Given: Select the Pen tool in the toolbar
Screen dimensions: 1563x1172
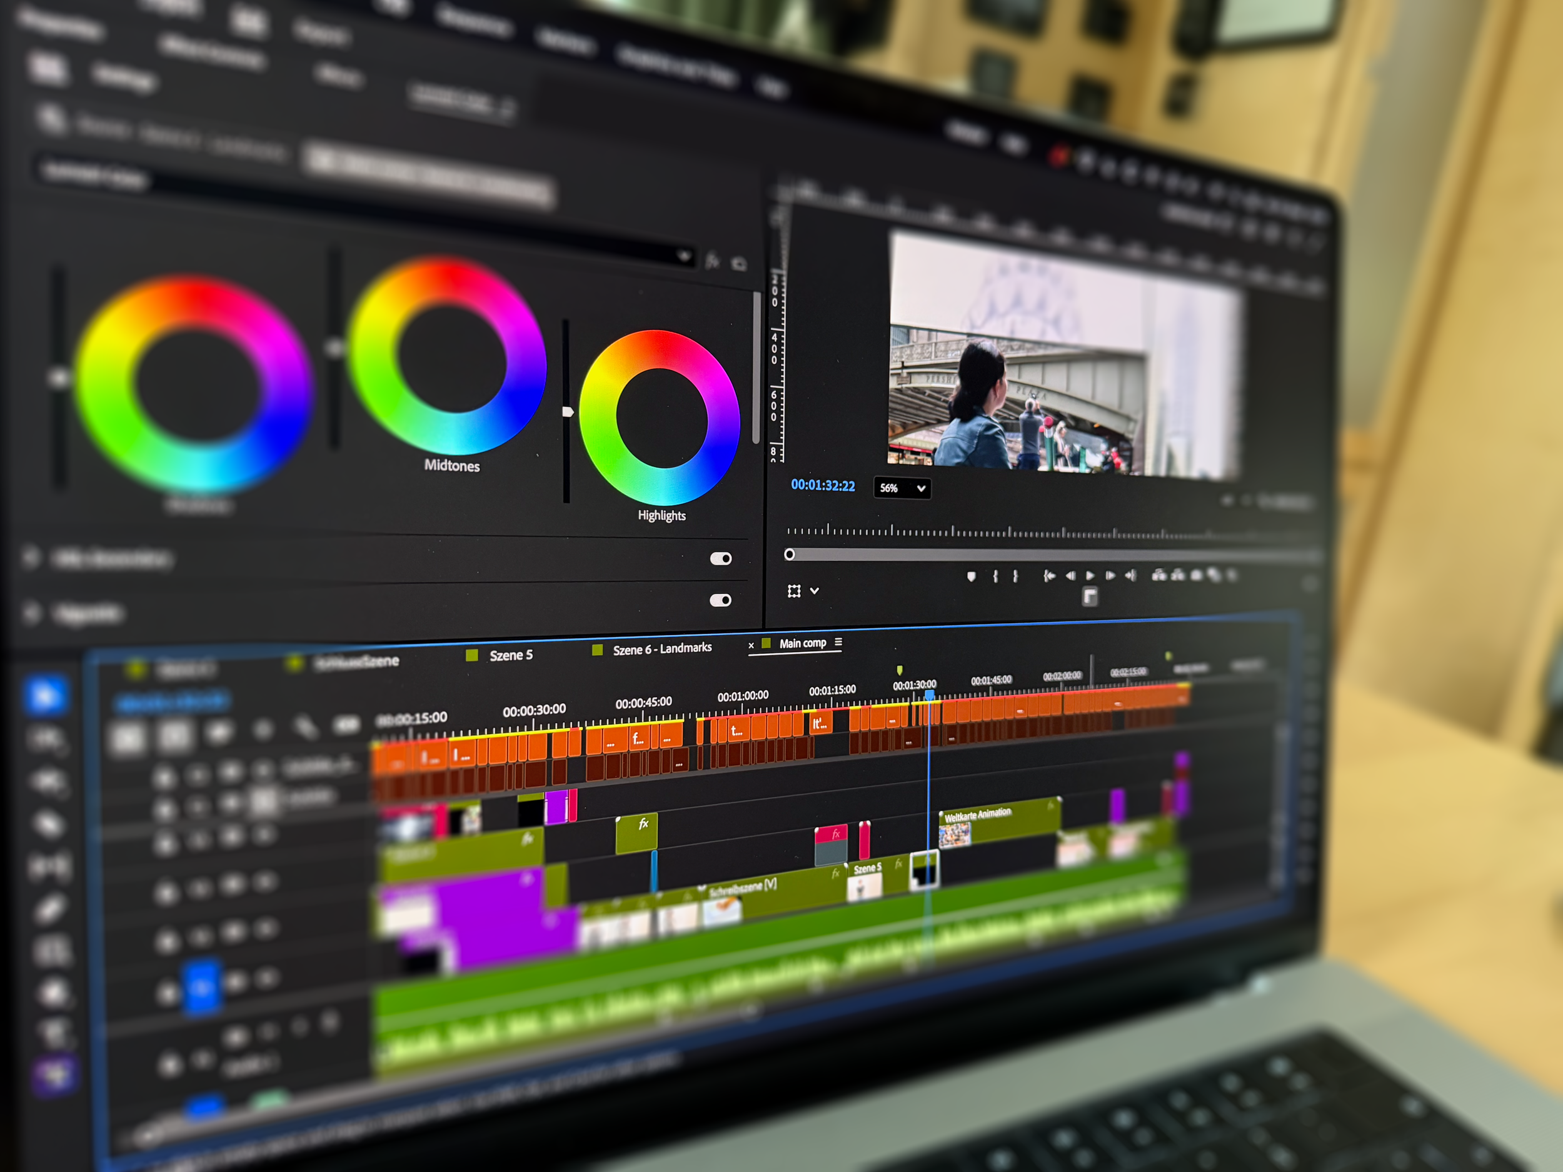Looking at the screenshot, I should 49,910.
